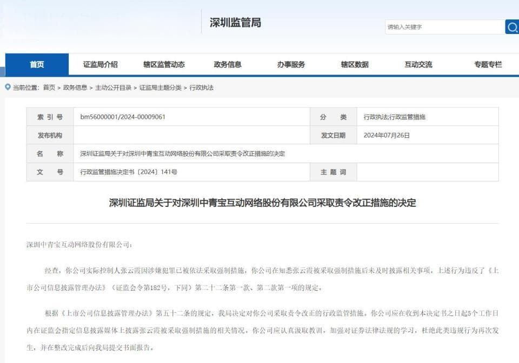Go to 政务信息 in the breadcrumb
This screenshot has width=519, height=363.
coord(75,88)
